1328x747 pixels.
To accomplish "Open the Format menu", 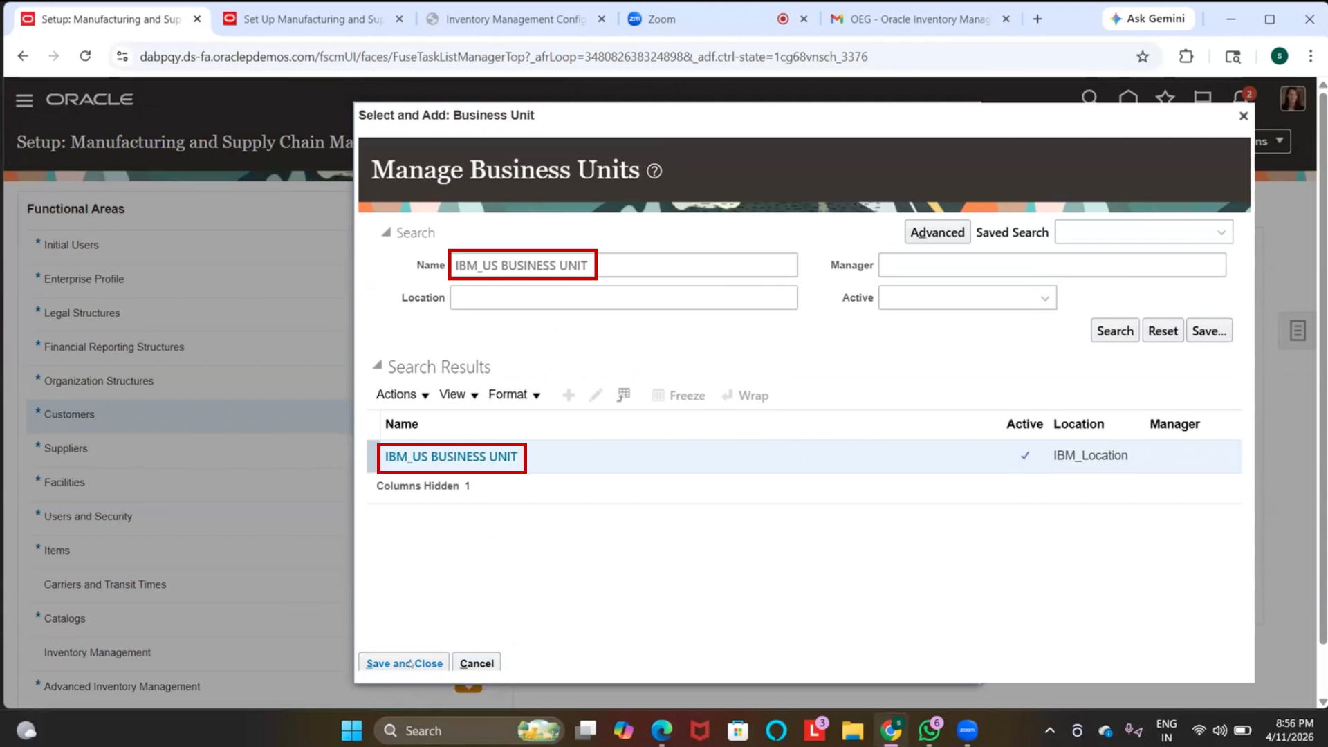I will [x=514, y=394].
